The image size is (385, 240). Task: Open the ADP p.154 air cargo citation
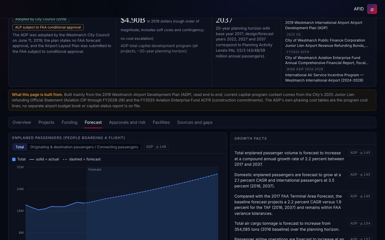click(x=360, y=223)
